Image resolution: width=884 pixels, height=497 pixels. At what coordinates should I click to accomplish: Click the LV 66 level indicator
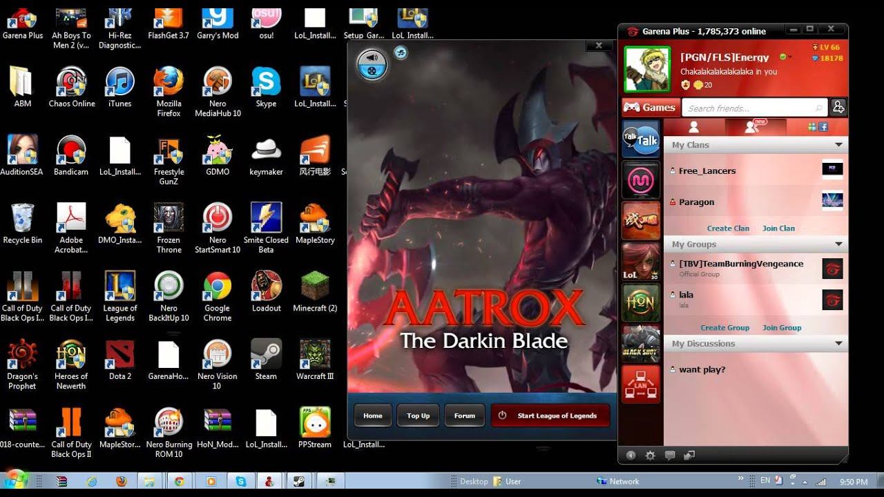(826, 47)
